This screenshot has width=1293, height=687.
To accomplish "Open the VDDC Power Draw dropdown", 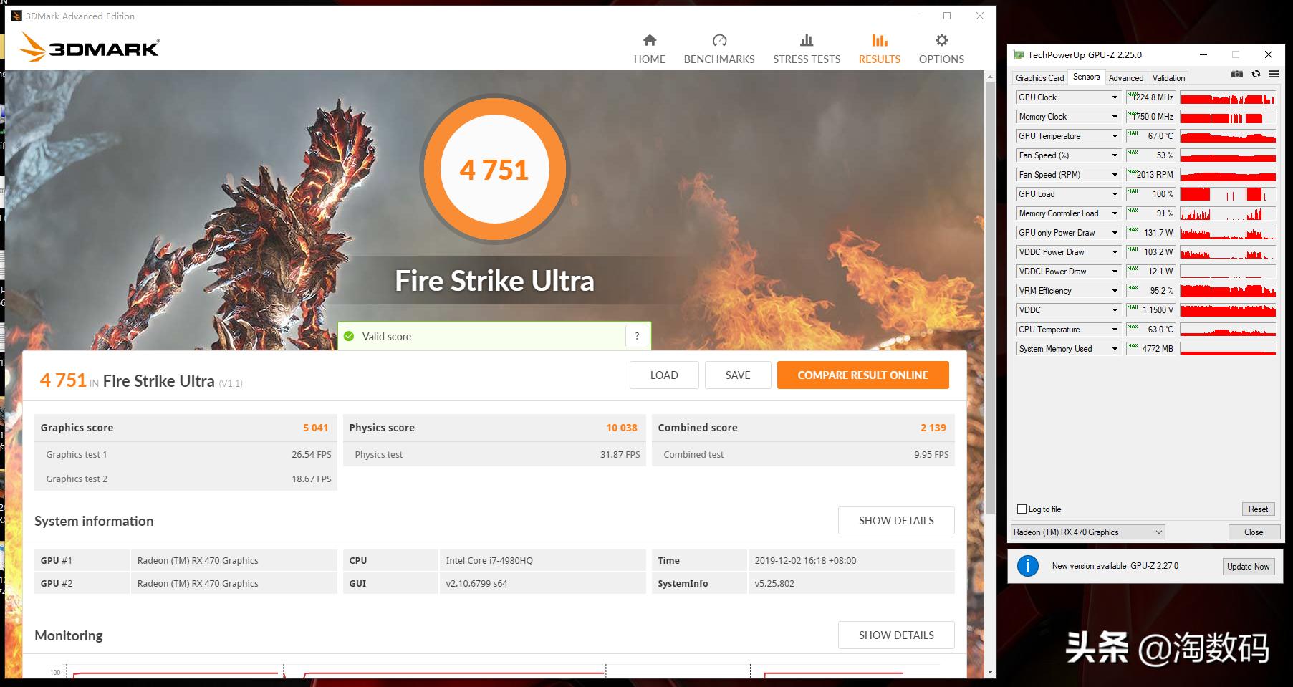I will point(1115,252).
